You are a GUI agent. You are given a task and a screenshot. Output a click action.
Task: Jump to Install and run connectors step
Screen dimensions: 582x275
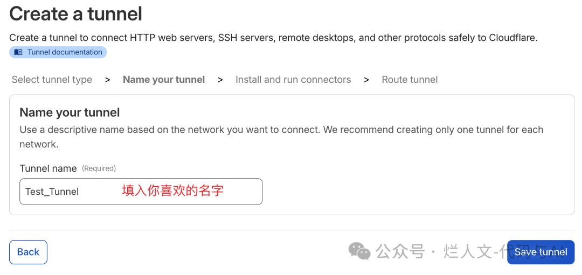click(293, 80)
